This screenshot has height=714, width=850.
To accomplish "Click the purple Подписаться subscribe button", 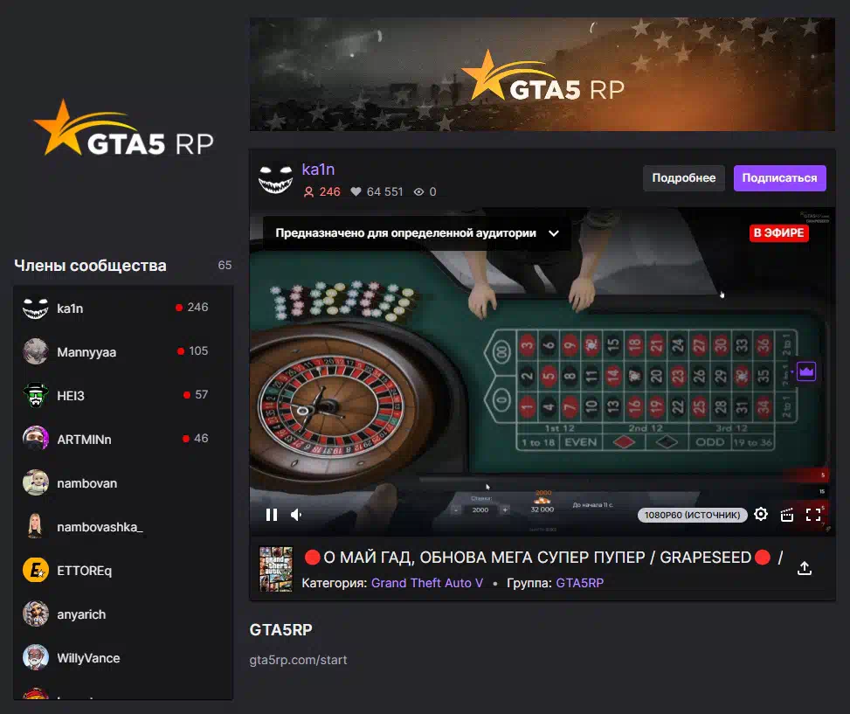I will click(x=779, y=177).
